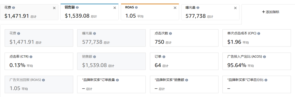Choose the "品牌新买家"销售额 metric tile
This screenshot has width=295, height=97.
pos(184,84)
